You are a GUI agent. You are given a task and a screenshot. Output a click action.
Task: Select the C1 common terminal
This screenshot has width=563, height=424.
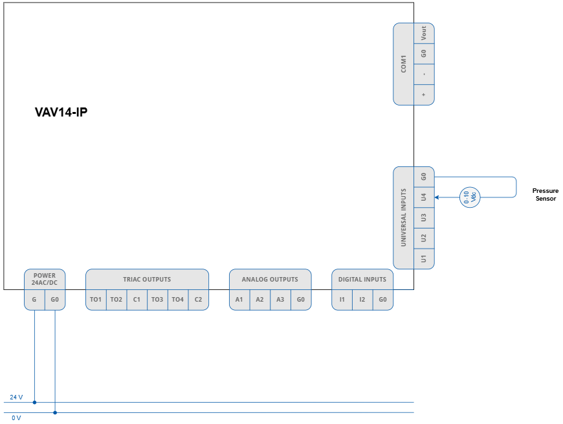pyautogui.click(x=137, y=300)
